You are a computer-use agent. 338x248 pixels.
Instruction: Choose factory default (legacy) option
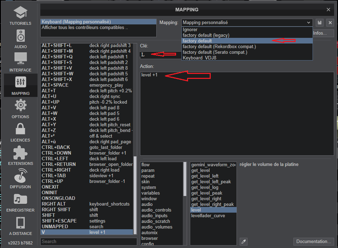click(247, 35)
